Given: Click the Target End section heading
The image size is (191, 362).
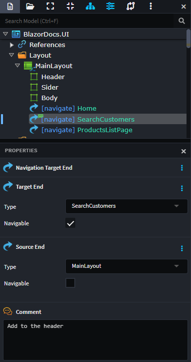Looking at the screenshot, I should point(29,187).
